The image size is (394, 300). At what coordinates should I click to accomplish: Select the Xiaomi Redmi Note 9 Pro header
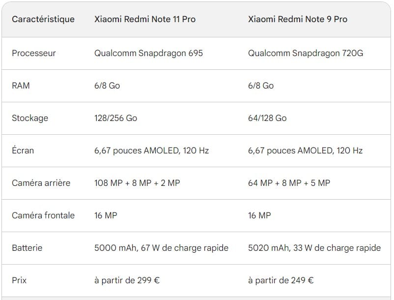[x=298, y=19]
